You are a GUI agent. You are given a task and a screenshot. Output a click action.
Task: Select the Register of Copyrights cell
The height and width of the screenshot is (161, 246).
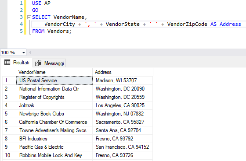pos(54,97)
